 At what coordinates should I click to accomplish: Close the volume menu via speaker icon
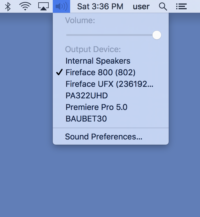click(x=61, y=6)
